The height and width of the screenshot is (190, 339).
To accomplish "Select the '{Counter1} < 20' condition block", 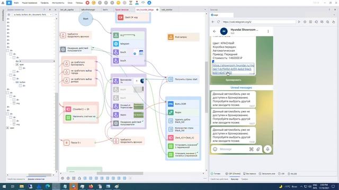I will coord(81,109).
